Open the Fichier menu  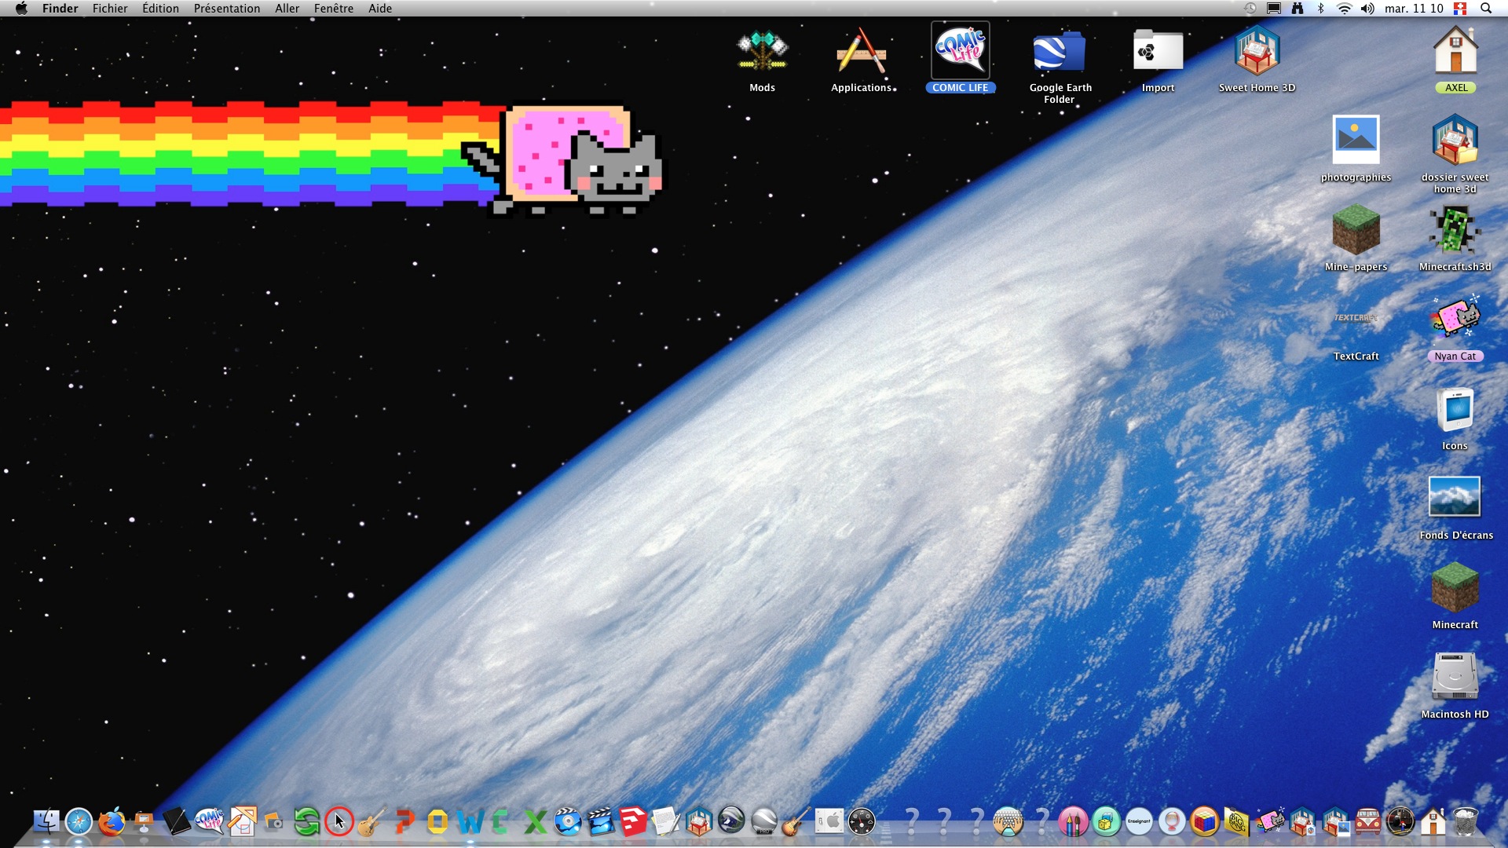[110, 9]
